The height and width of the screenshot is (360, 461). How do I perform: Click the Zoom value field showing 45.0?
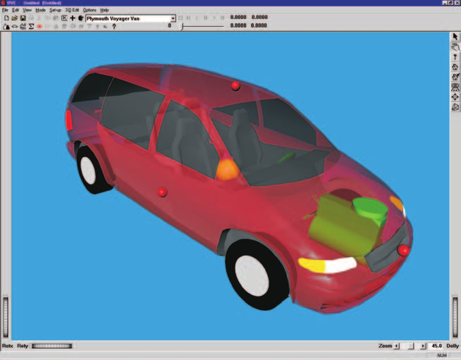click(436, 346)
